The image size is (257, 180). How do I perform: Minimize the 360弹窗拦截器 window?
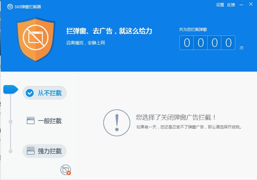241,5
